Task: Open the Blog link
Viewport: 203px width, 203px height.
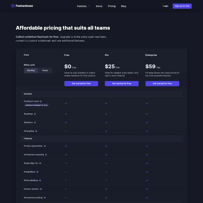Action: point(123,6)
